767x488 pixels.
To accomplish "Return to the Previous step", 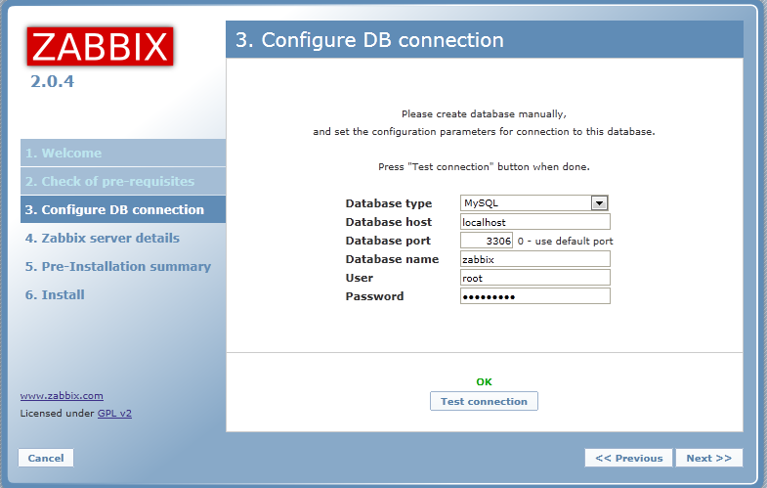I will pos(628,458).
